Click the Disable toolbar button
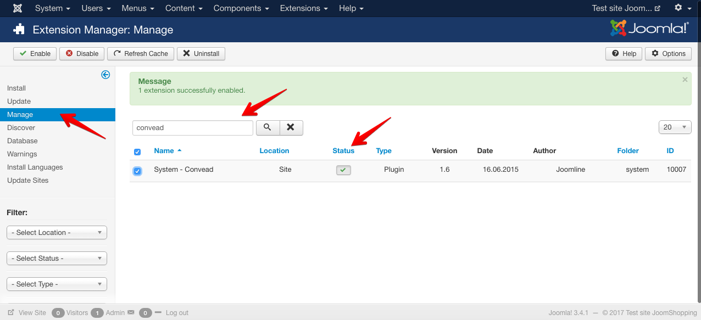This screenshot has width=701, height=320. (82, 53)
